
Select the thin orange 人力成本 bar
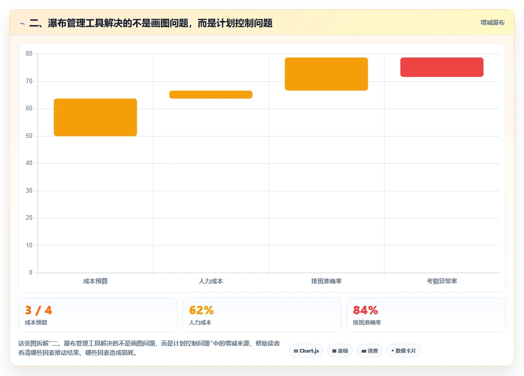(211, 94)
